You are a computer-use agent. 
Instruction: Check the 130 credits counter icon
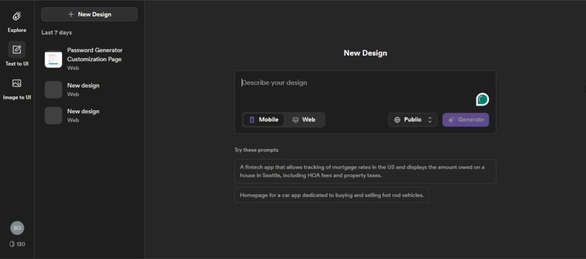pyautogui.click(x=11, y=244)
